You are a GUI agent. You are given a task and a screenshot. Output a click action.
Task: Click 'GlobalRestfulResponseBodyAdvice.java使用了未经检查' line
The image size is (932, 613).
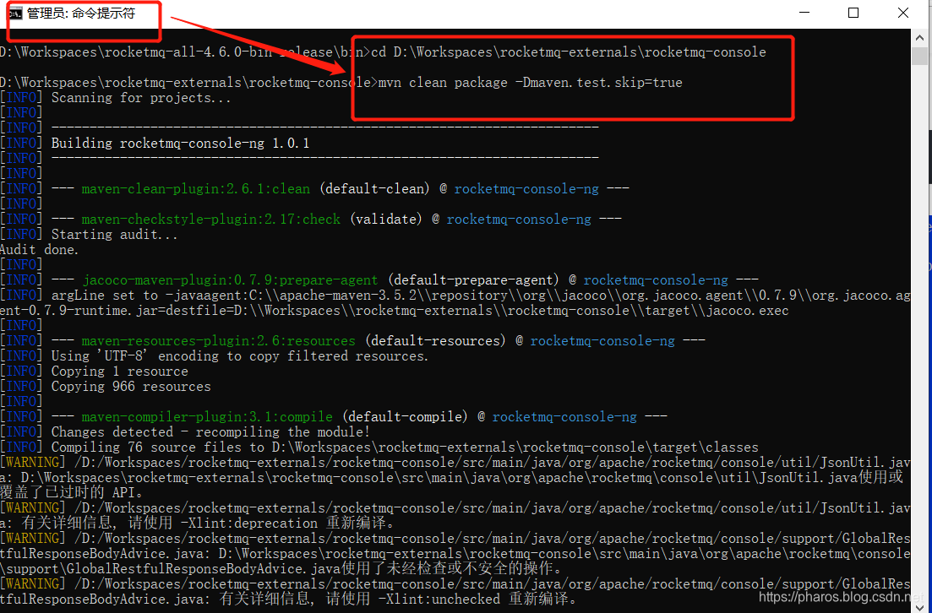point(281,569)
